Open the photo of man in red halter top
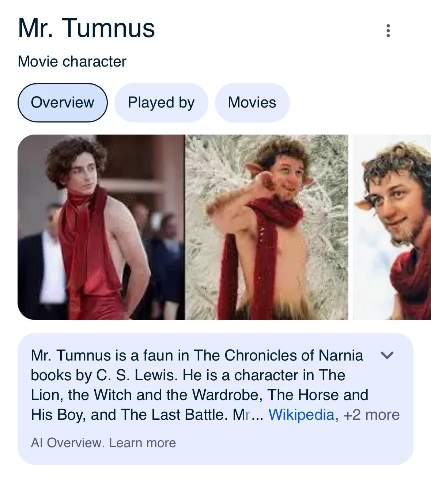Viewport: 431px width, 479px height. point(101,227)
